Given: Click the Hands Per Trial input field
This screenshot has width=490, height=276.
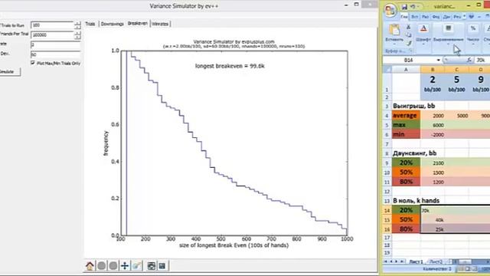Looking at the screenshot, I should (x=52, y=35).
